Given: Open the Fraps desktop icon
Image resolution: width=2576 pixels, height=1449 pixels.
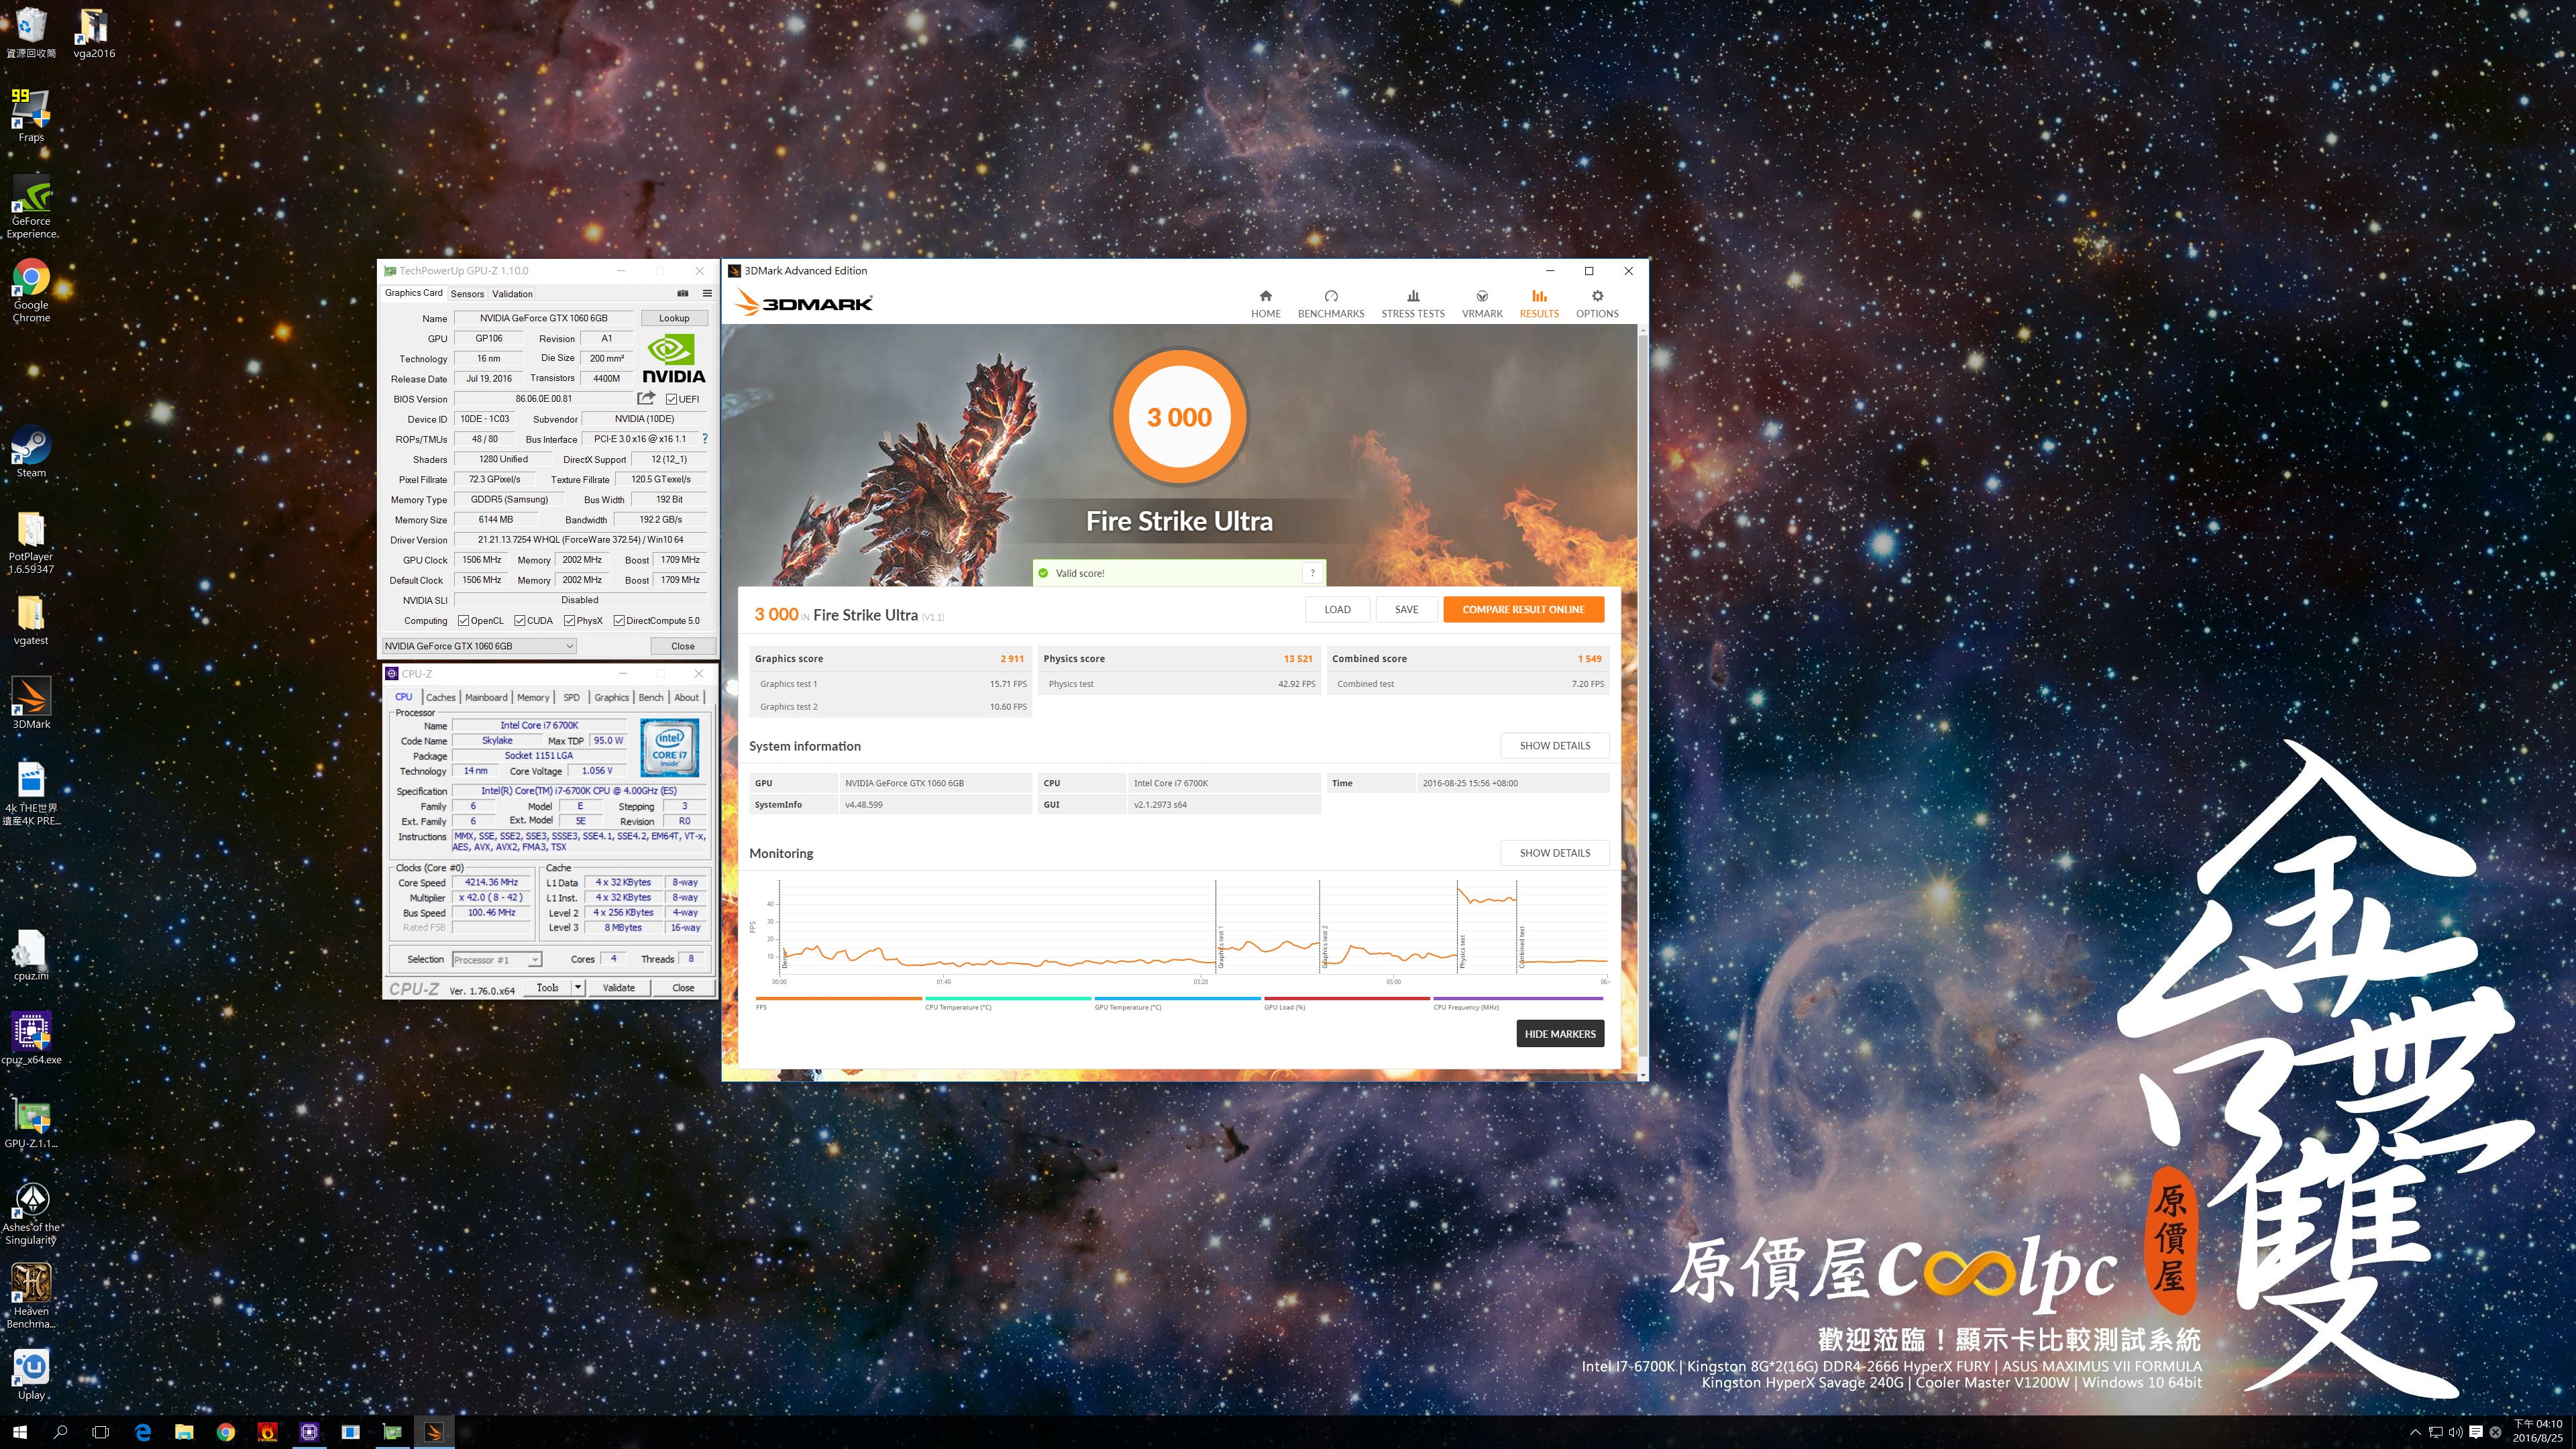Looking at the screenshot, I should click(x=31, y=116).
